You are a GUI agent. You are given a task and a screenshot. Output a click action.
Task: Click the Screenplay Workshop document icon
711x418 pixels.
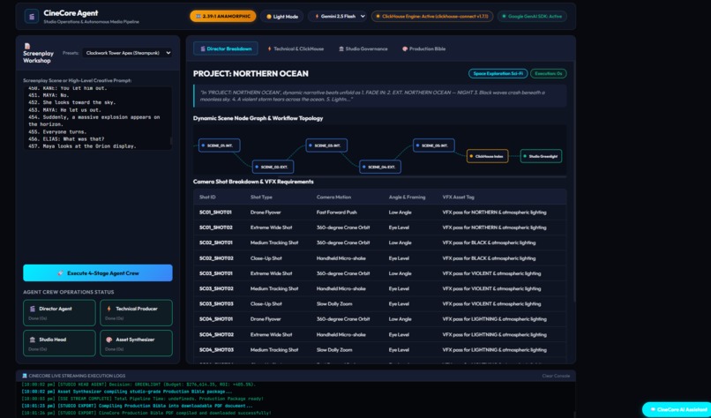point(27,46)
